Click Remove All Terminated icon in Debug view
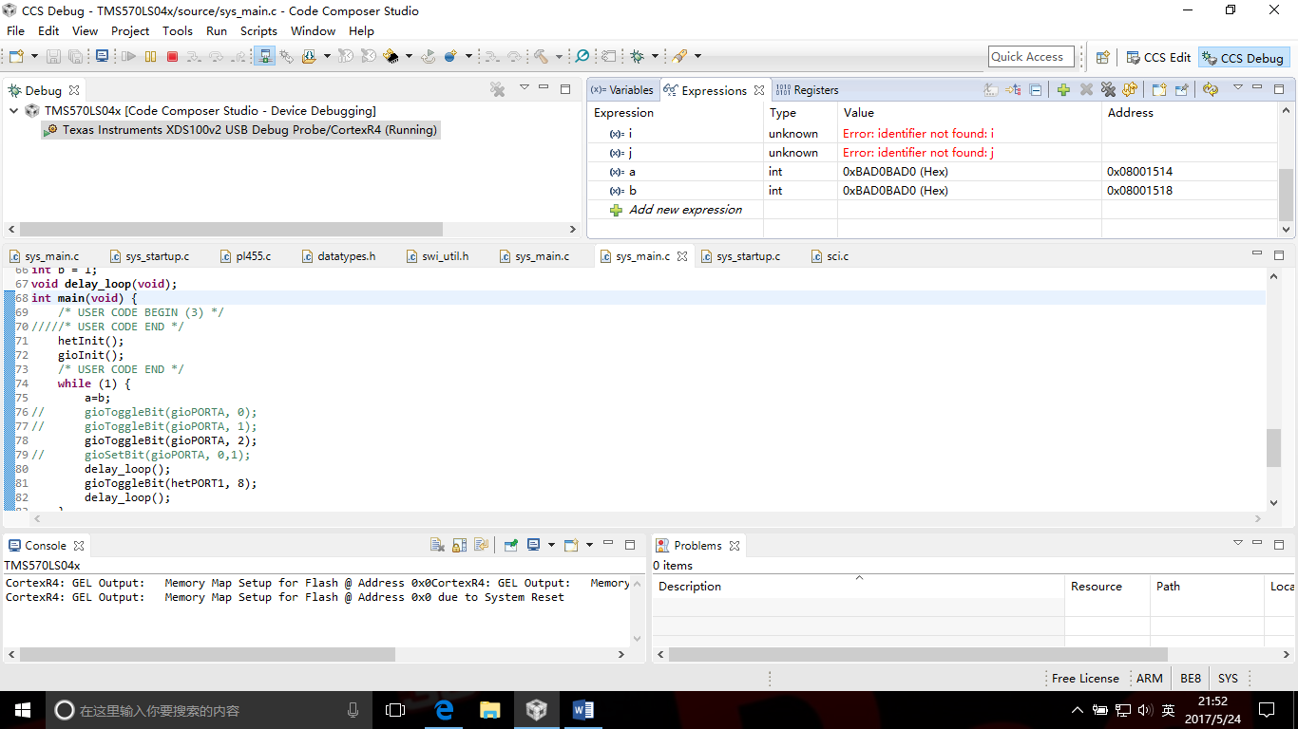Viewport: 1298px width, 729px height. point(497,89)
